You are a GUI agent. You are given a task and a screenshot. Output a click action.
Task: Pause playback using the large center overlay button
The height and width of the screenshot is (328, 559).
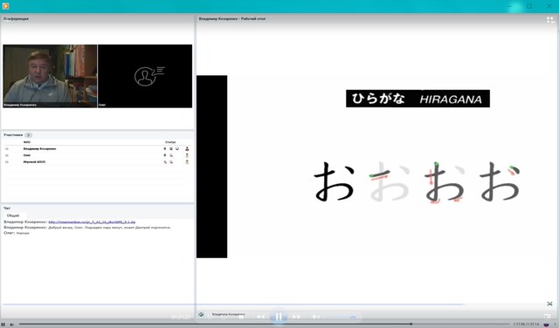coord(279,317)
